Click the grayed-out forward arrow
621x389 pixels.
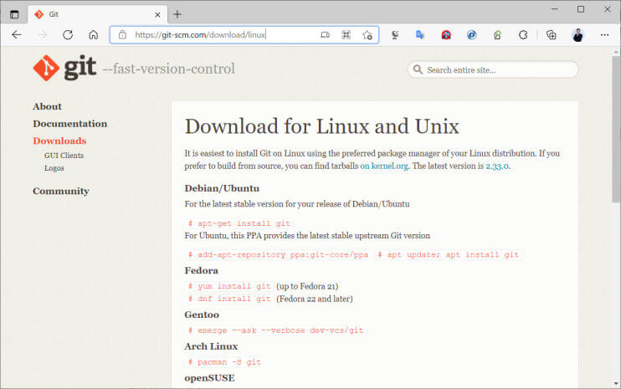tap(43, 35)
